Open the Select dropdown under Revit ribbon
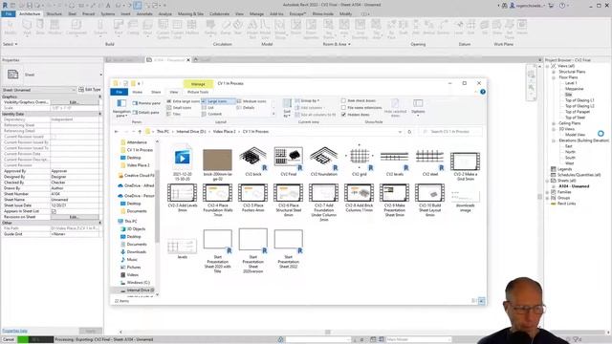 click(x=11, y=45)
